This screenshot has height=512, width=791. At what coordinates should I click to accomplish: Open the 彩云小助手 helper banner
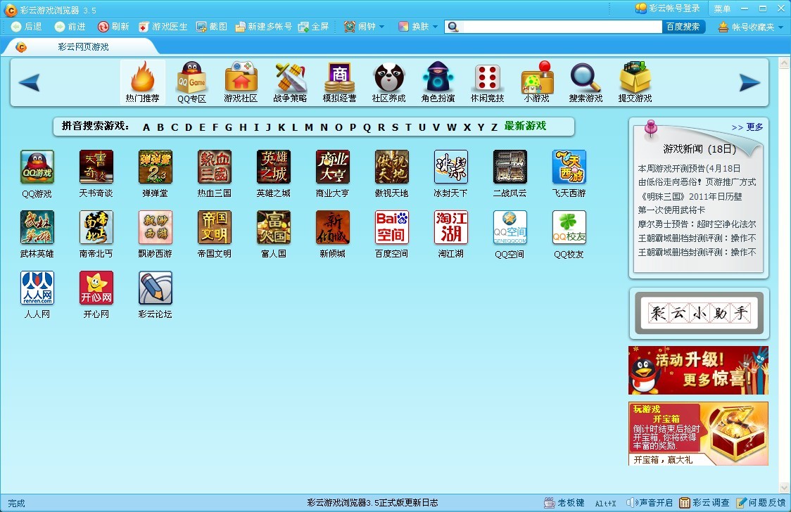click(x=700, y=313)
